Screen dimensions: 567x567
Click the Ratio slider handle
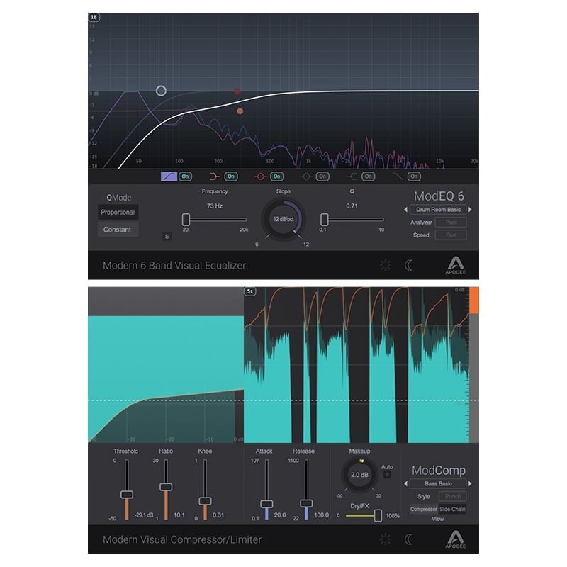coord(166,487)
